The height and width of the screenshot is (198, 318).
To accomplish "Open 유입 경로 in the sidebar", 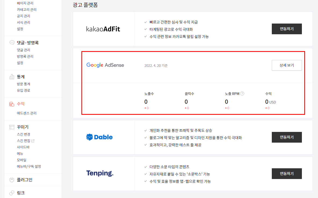I will (24, 90).
